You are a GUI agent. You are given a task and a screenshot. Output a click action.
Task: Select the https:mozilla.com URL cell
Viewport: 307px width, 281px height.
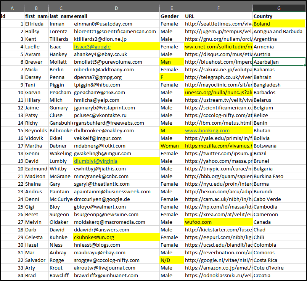(218, 146)
